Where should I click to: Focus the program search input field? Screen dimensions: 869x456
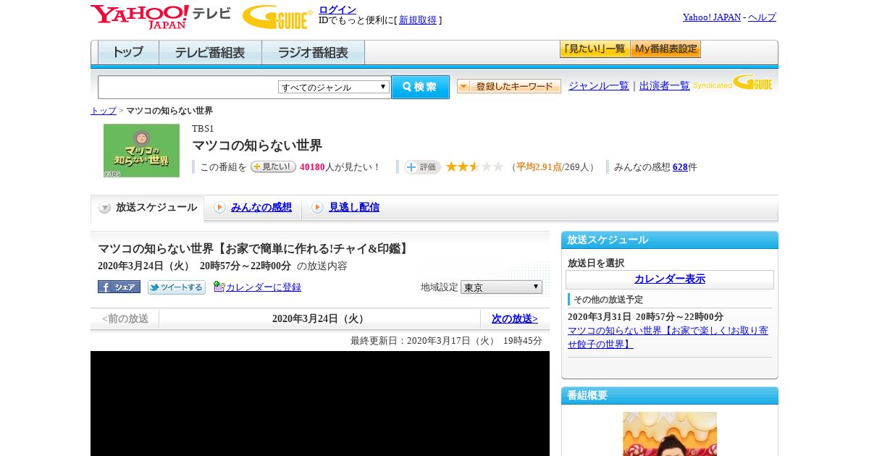tap(188, 87)
